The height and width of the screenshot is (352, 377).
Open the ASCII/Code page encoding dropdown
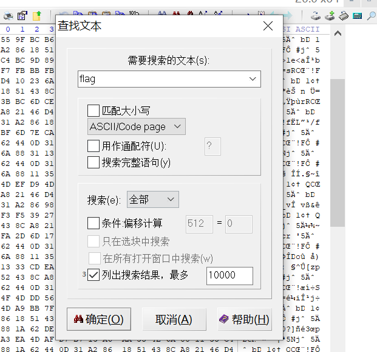point(137,126)
